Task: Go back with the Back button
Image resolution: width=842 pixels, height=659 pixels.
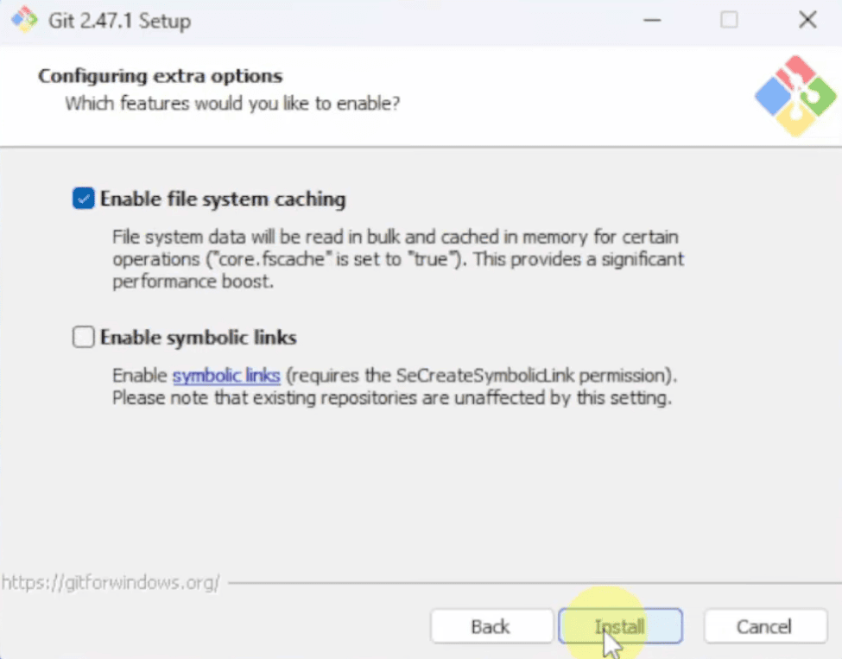Action: [x=491, y=626]
